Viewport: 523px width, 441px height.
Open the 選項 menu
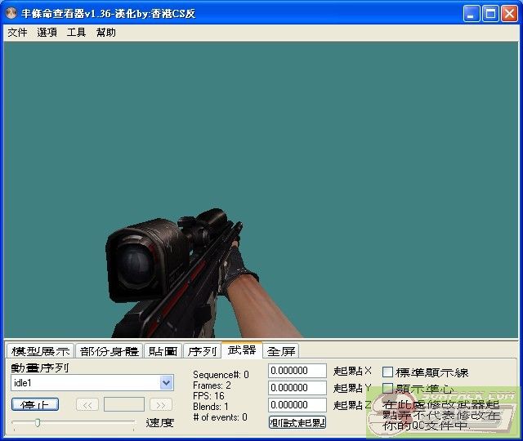click(x=47, y=33)
